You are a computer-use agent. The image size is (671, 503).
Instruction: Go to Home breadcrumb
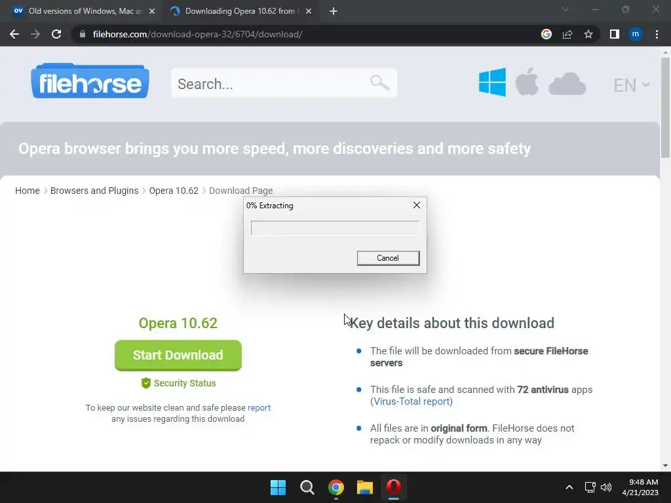[x=28, y=191]
